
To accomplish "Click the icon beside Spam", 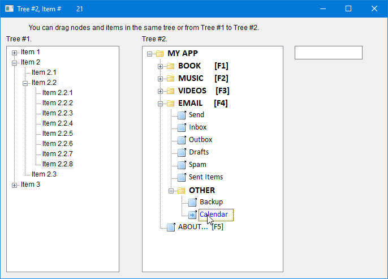I will [181, 165].
